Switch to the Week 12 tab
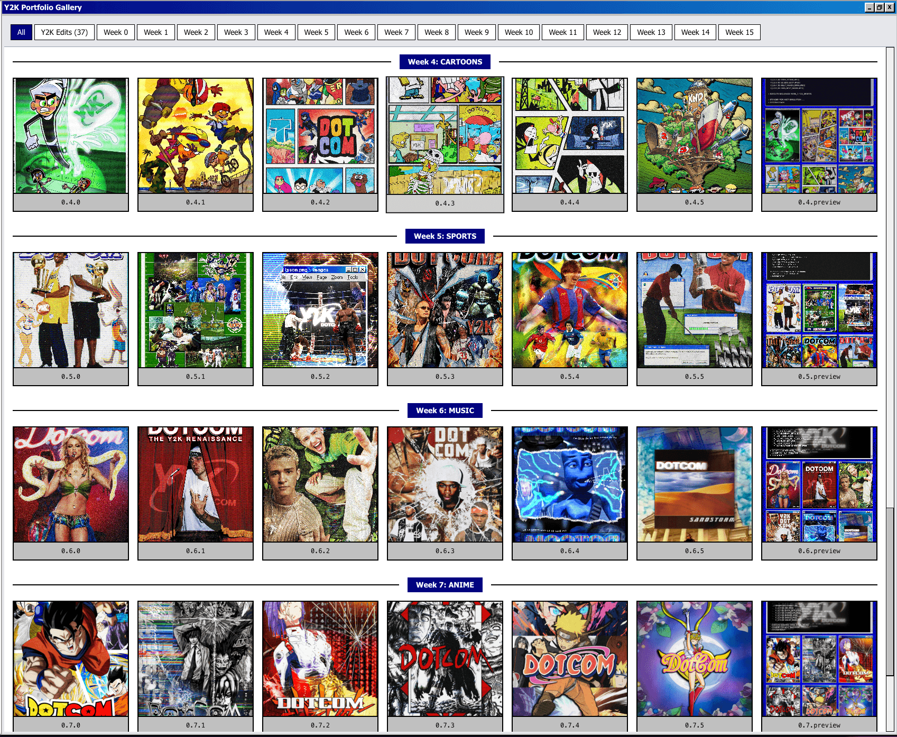897x737 pixels. click(x=606, y=32)
